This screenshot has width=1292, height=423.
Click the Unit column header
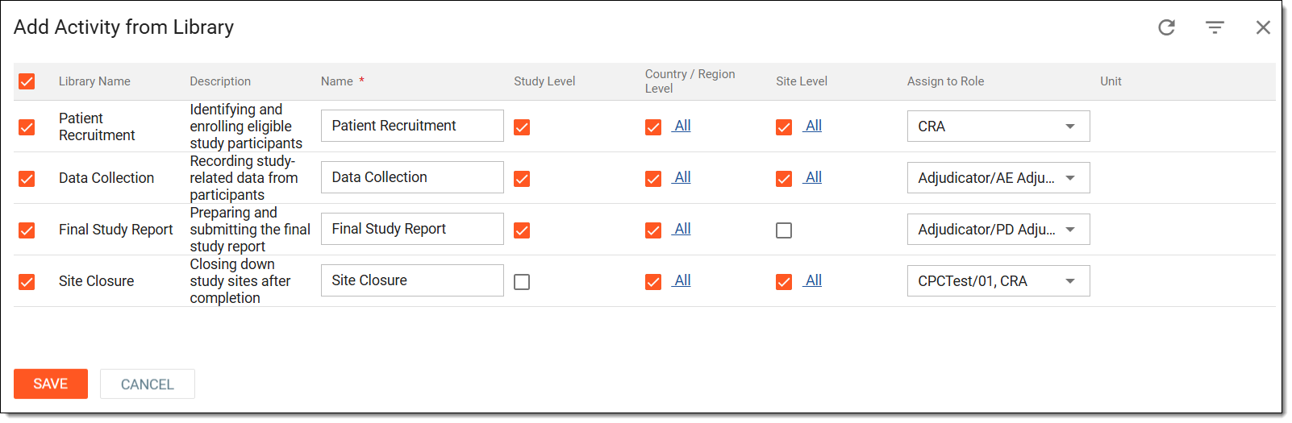point(1111,81)
